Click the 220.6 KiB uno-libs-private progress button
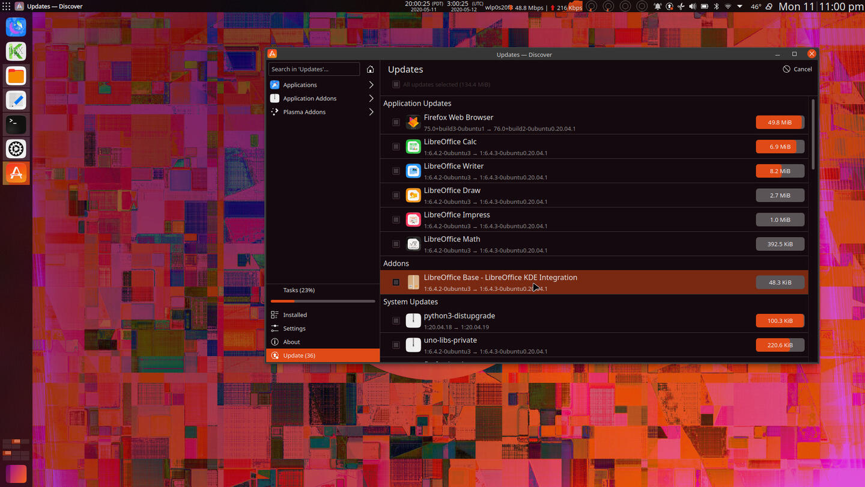Viewport: 865px width, 487px height. tap(780, 345)
